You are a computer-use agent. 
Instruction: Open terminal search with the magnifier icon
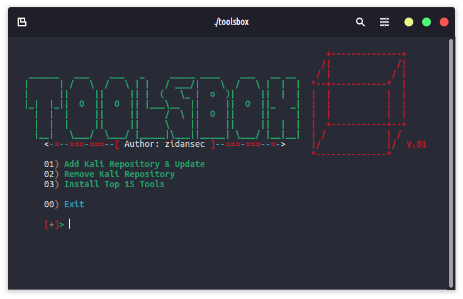[x=360, y=22]
